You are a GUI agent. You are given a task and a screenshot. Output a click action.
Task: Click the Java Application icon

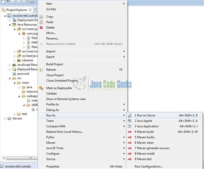(130, 126)
